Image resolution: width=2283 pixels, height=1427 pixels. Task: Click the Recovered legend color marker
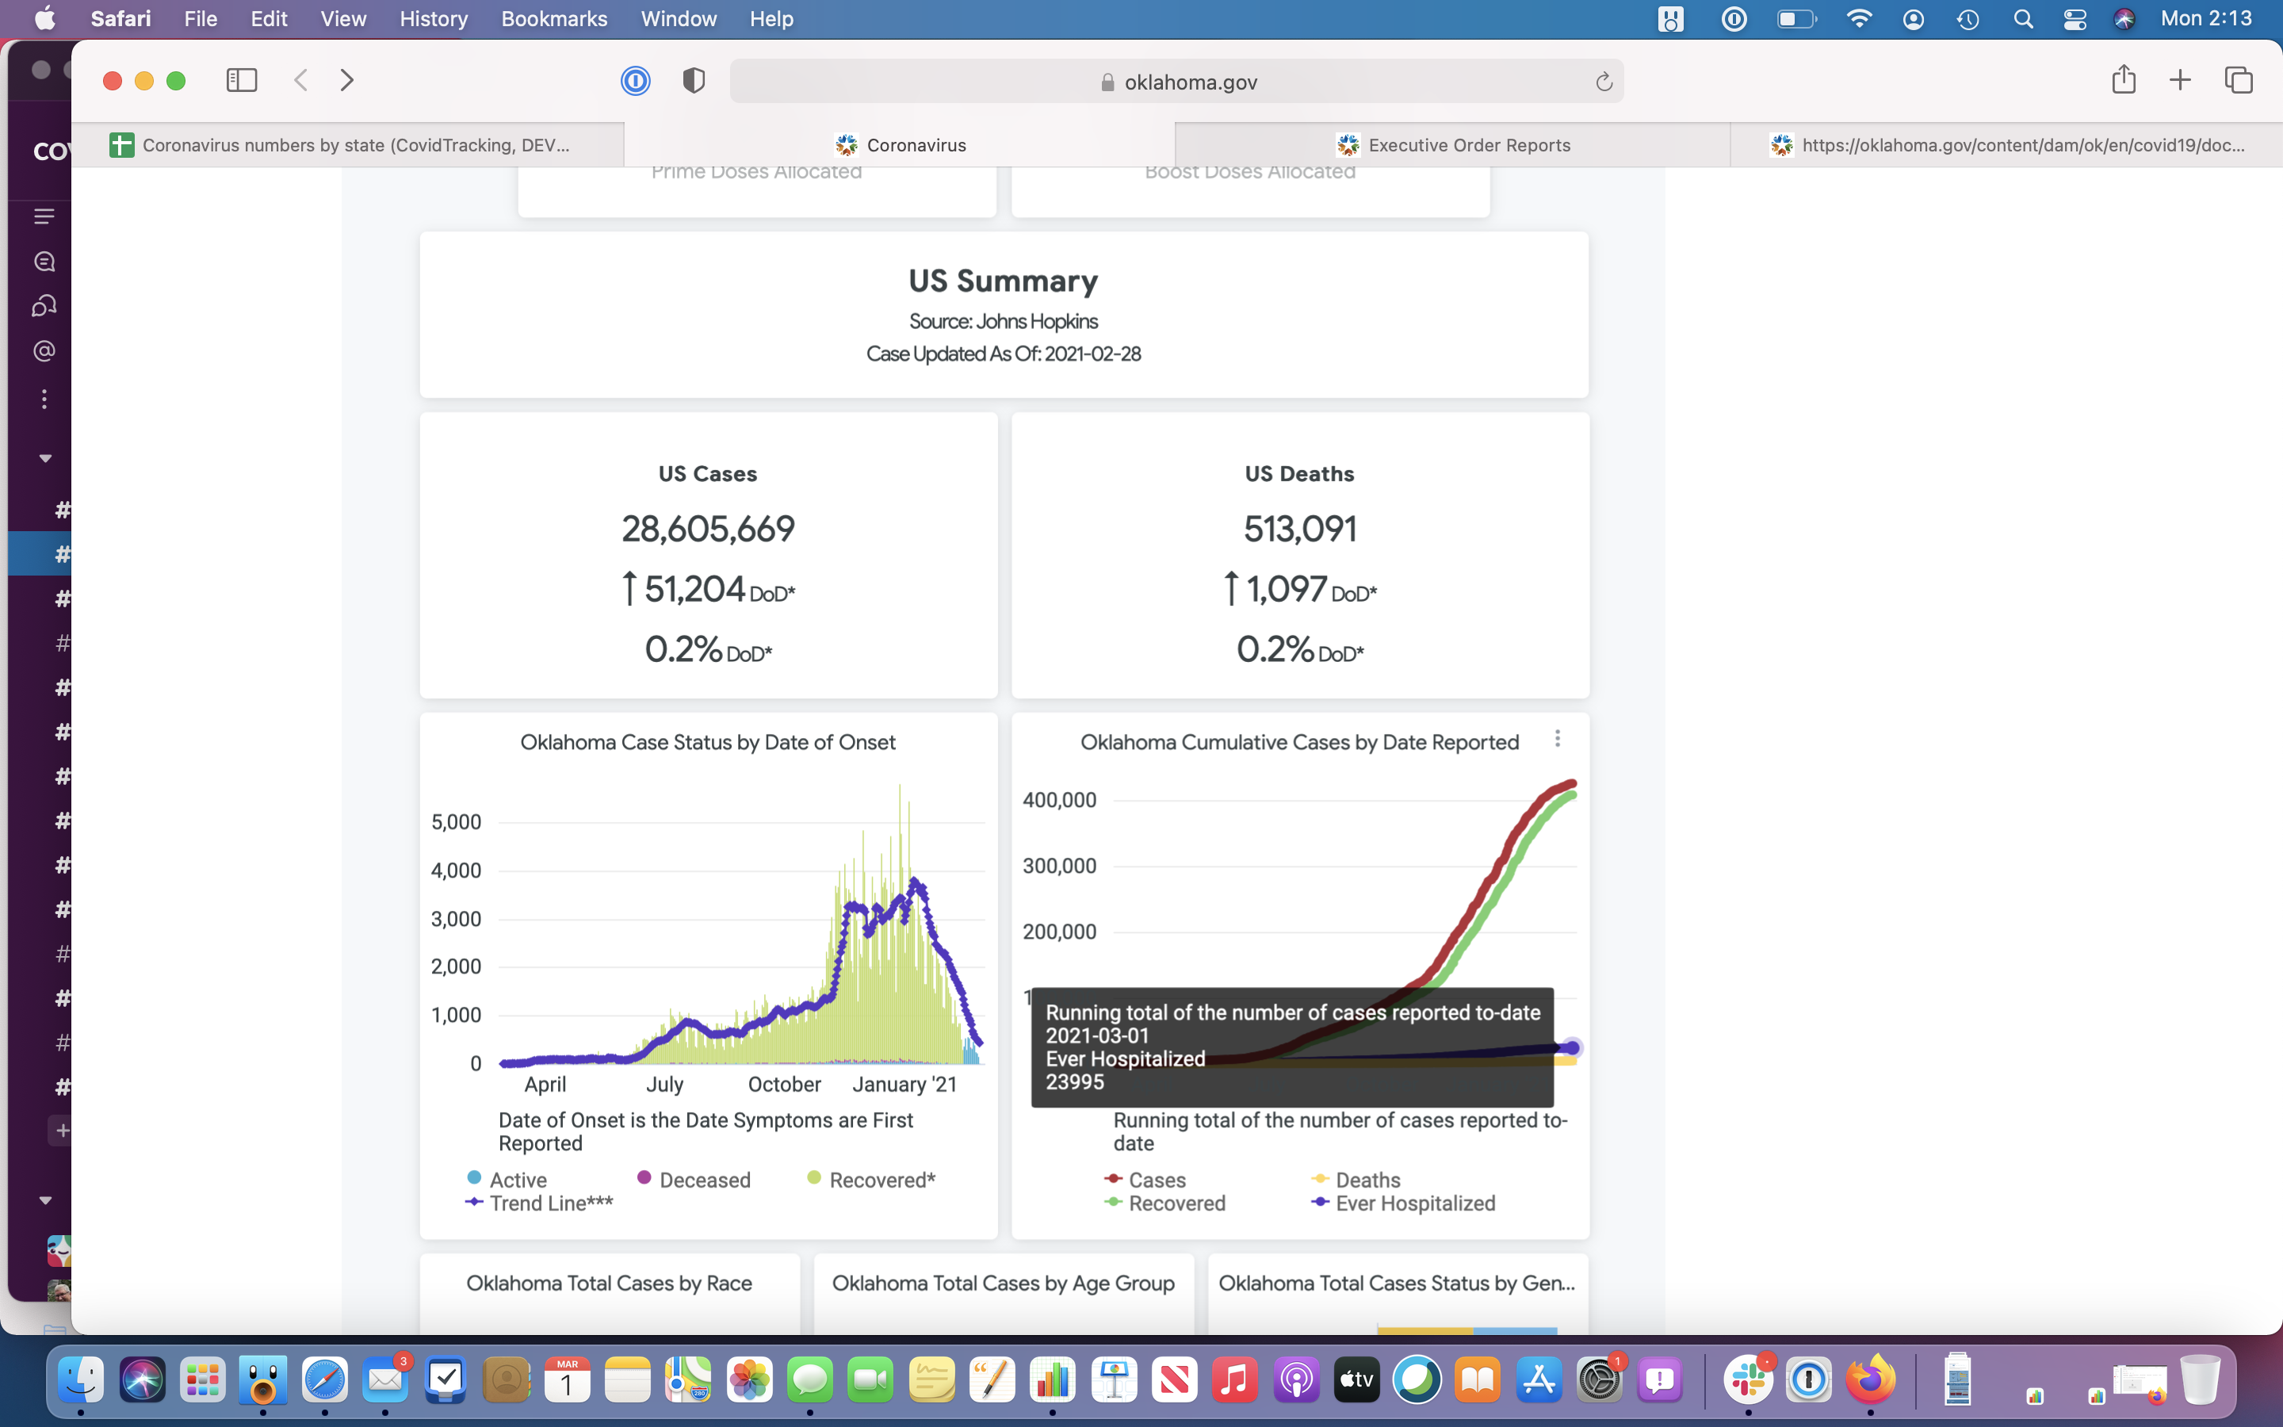tap(1113, 1203)
